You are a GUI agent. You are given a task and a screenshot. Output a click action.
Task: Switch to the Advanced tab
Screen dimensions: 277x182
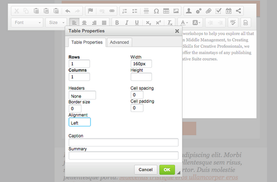(119, 42)
